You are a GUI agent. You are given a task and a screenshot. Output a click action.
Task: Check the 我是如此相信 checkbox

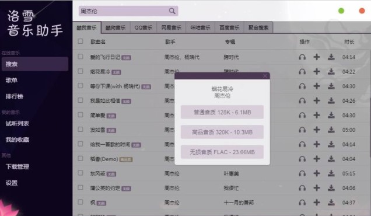pyautogui.click(x=80, y=100)
